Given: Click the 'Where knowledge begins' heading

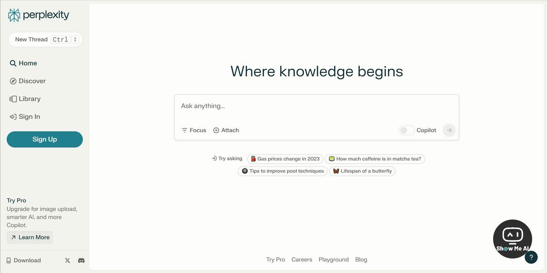Looking at the screenshot, I should pos(317,71).
